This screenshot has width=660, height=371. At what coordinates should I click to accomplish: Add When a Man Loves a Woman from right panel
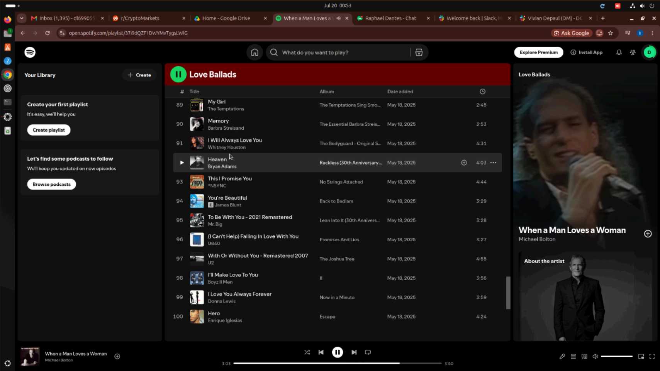pyautogui.click(x=648, y=234)
